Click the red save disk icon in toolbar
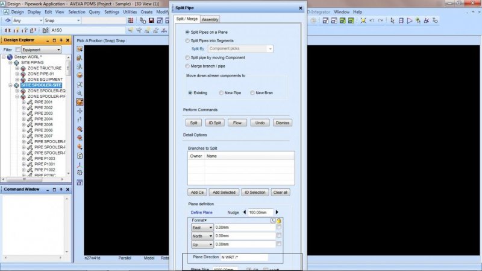 point(151,21)
